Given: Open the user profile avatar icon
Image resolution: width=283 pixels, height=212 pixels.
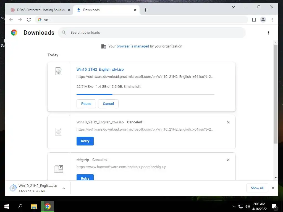Looking at the screenshot, I should point(263,20).
